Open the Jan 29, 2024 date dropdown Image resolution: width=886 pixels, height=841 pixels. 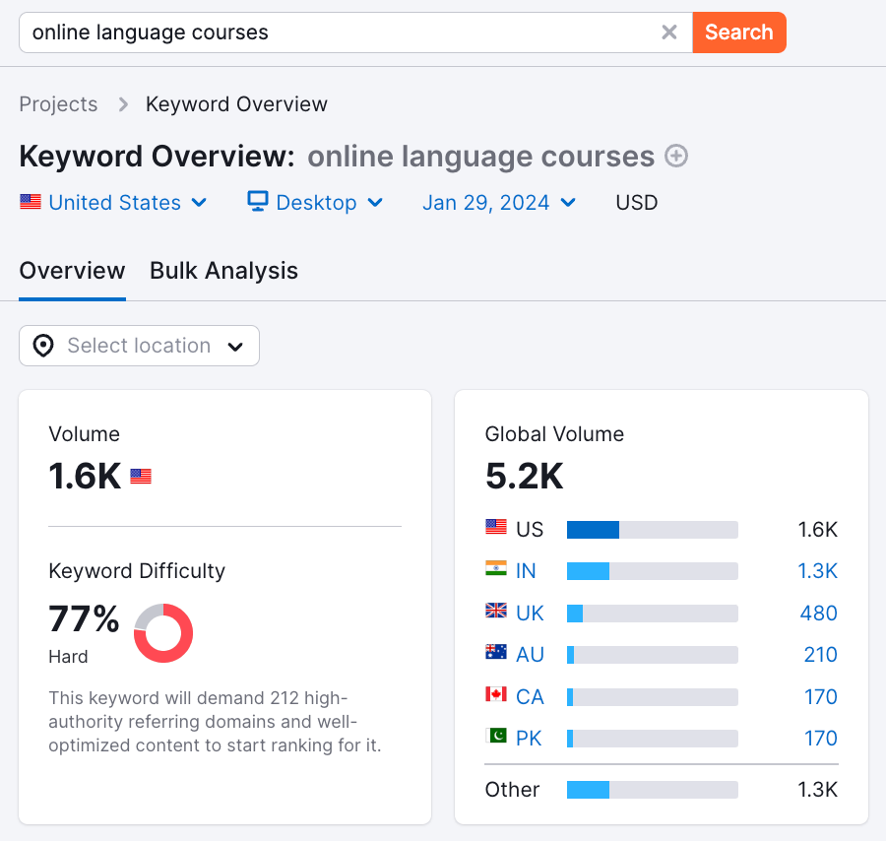click(499, 203)
